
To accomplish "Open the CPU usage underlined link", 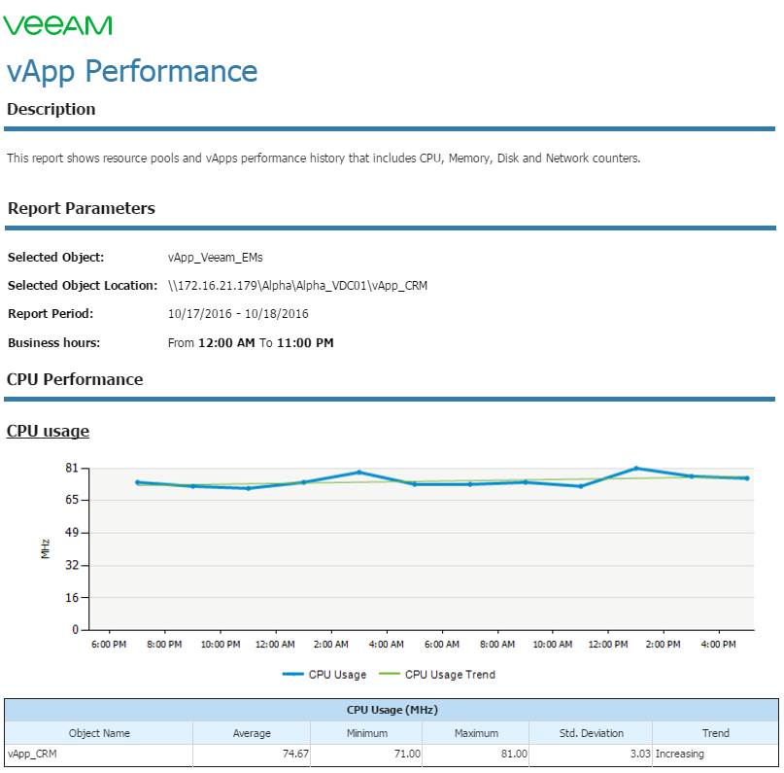I will pyautogui.click(x=48, y=431).
